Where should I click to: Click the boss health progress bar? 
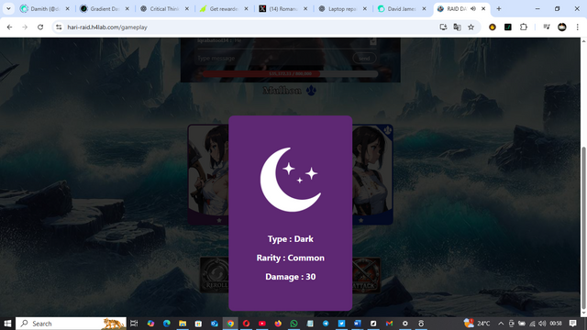[290, 73]
